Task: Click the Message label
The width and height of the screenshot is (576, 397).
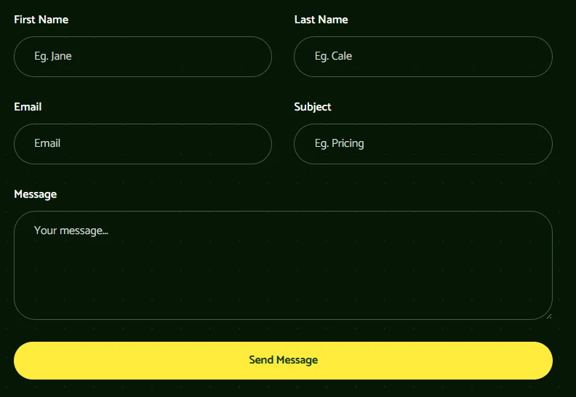Action: [35, 194]
